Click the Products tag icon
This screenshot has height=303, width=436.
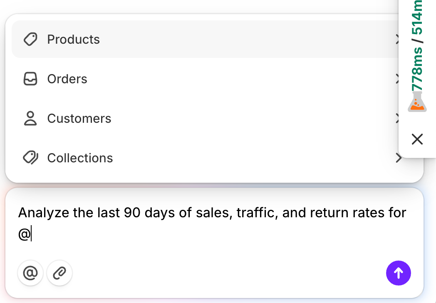(x=30, y=40)
